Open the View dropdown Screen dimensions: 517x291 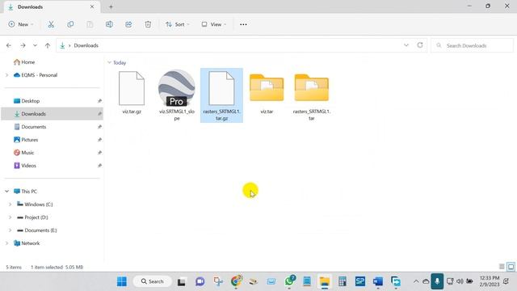213,24
